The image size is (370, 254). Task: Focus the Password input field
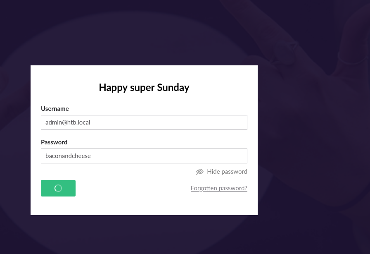144,156
